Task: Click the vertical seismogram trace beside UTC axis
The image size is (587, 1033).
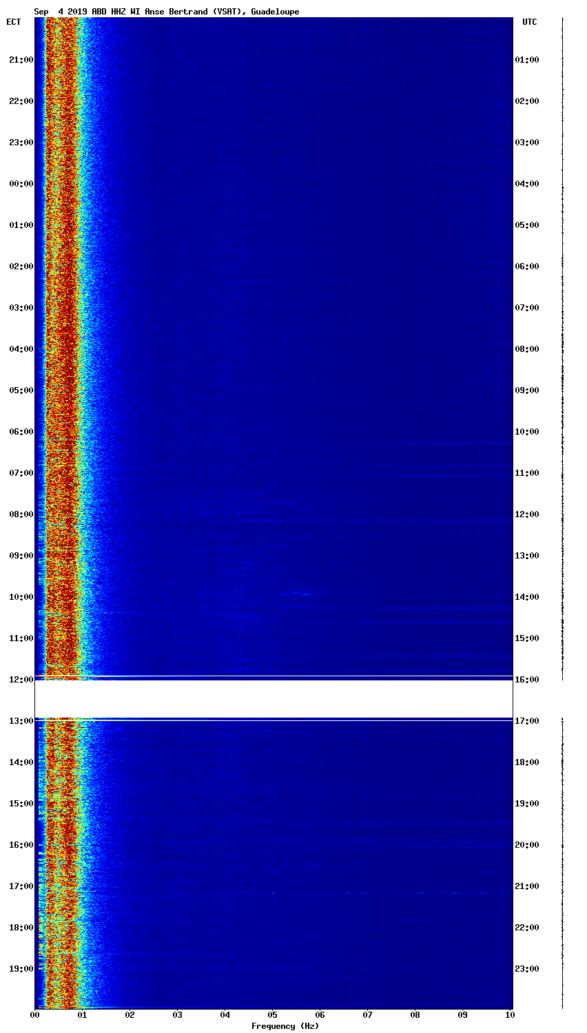Action: tap(562, 513)
